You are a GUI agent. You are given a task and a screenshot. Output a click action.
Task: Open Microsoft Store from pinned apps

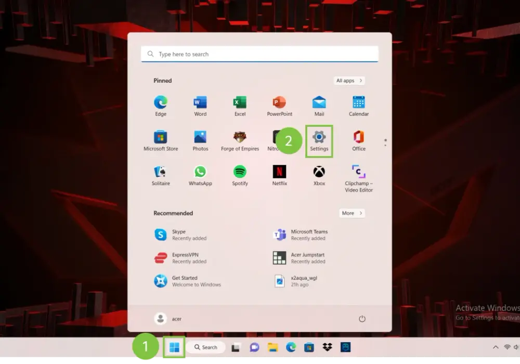click(x=161, y=141)
